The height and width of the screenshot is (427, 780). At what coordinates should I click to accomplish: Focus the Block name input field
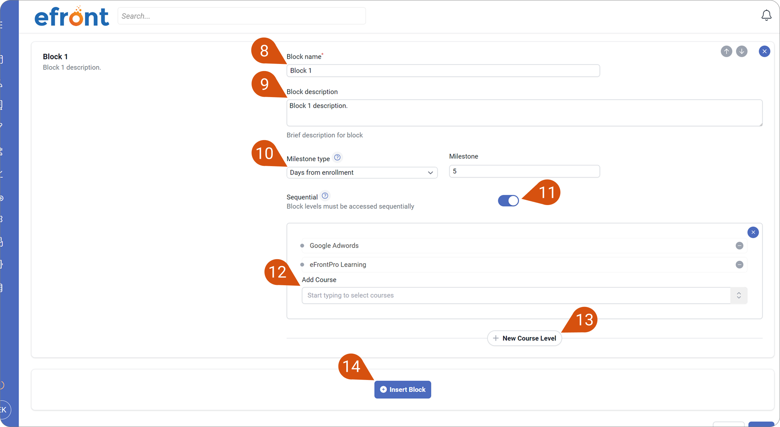pos(443,71)
